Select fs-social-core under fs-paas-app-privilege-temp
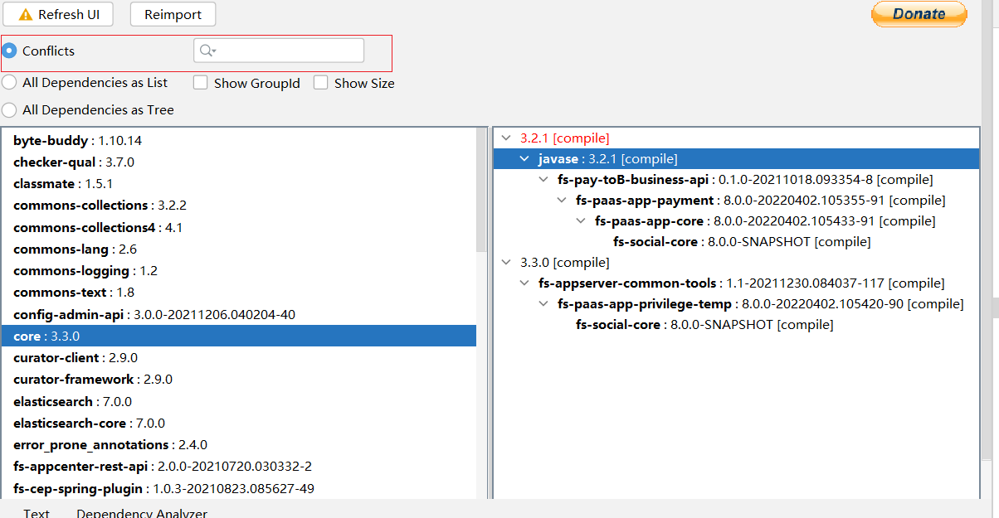 click(x=704, y=325)
